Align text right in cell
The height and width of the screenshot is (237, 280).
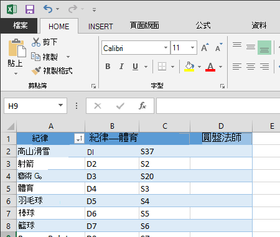coord(264,67)
